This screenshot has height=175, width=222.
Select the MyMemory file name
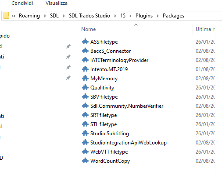pyautogui.click(x=104, y=79)
